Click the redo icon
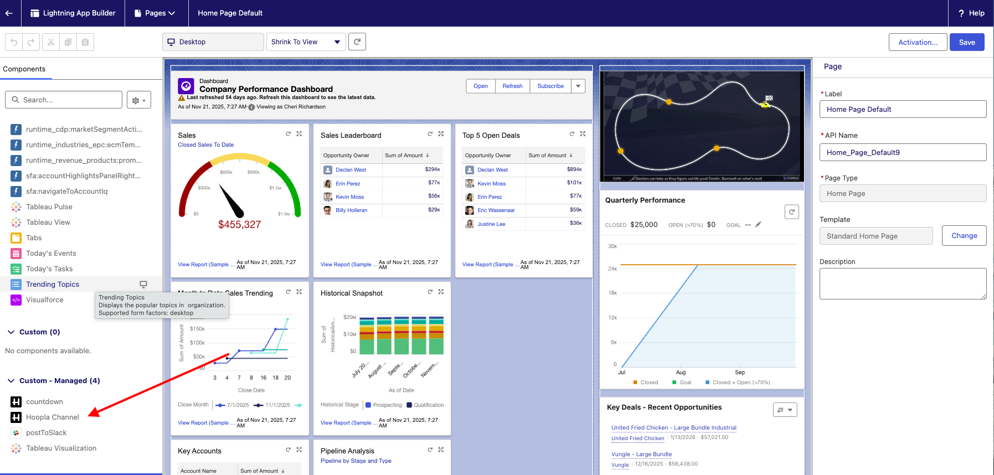Screen dimensions: 994x475 (x=31, y=42)
